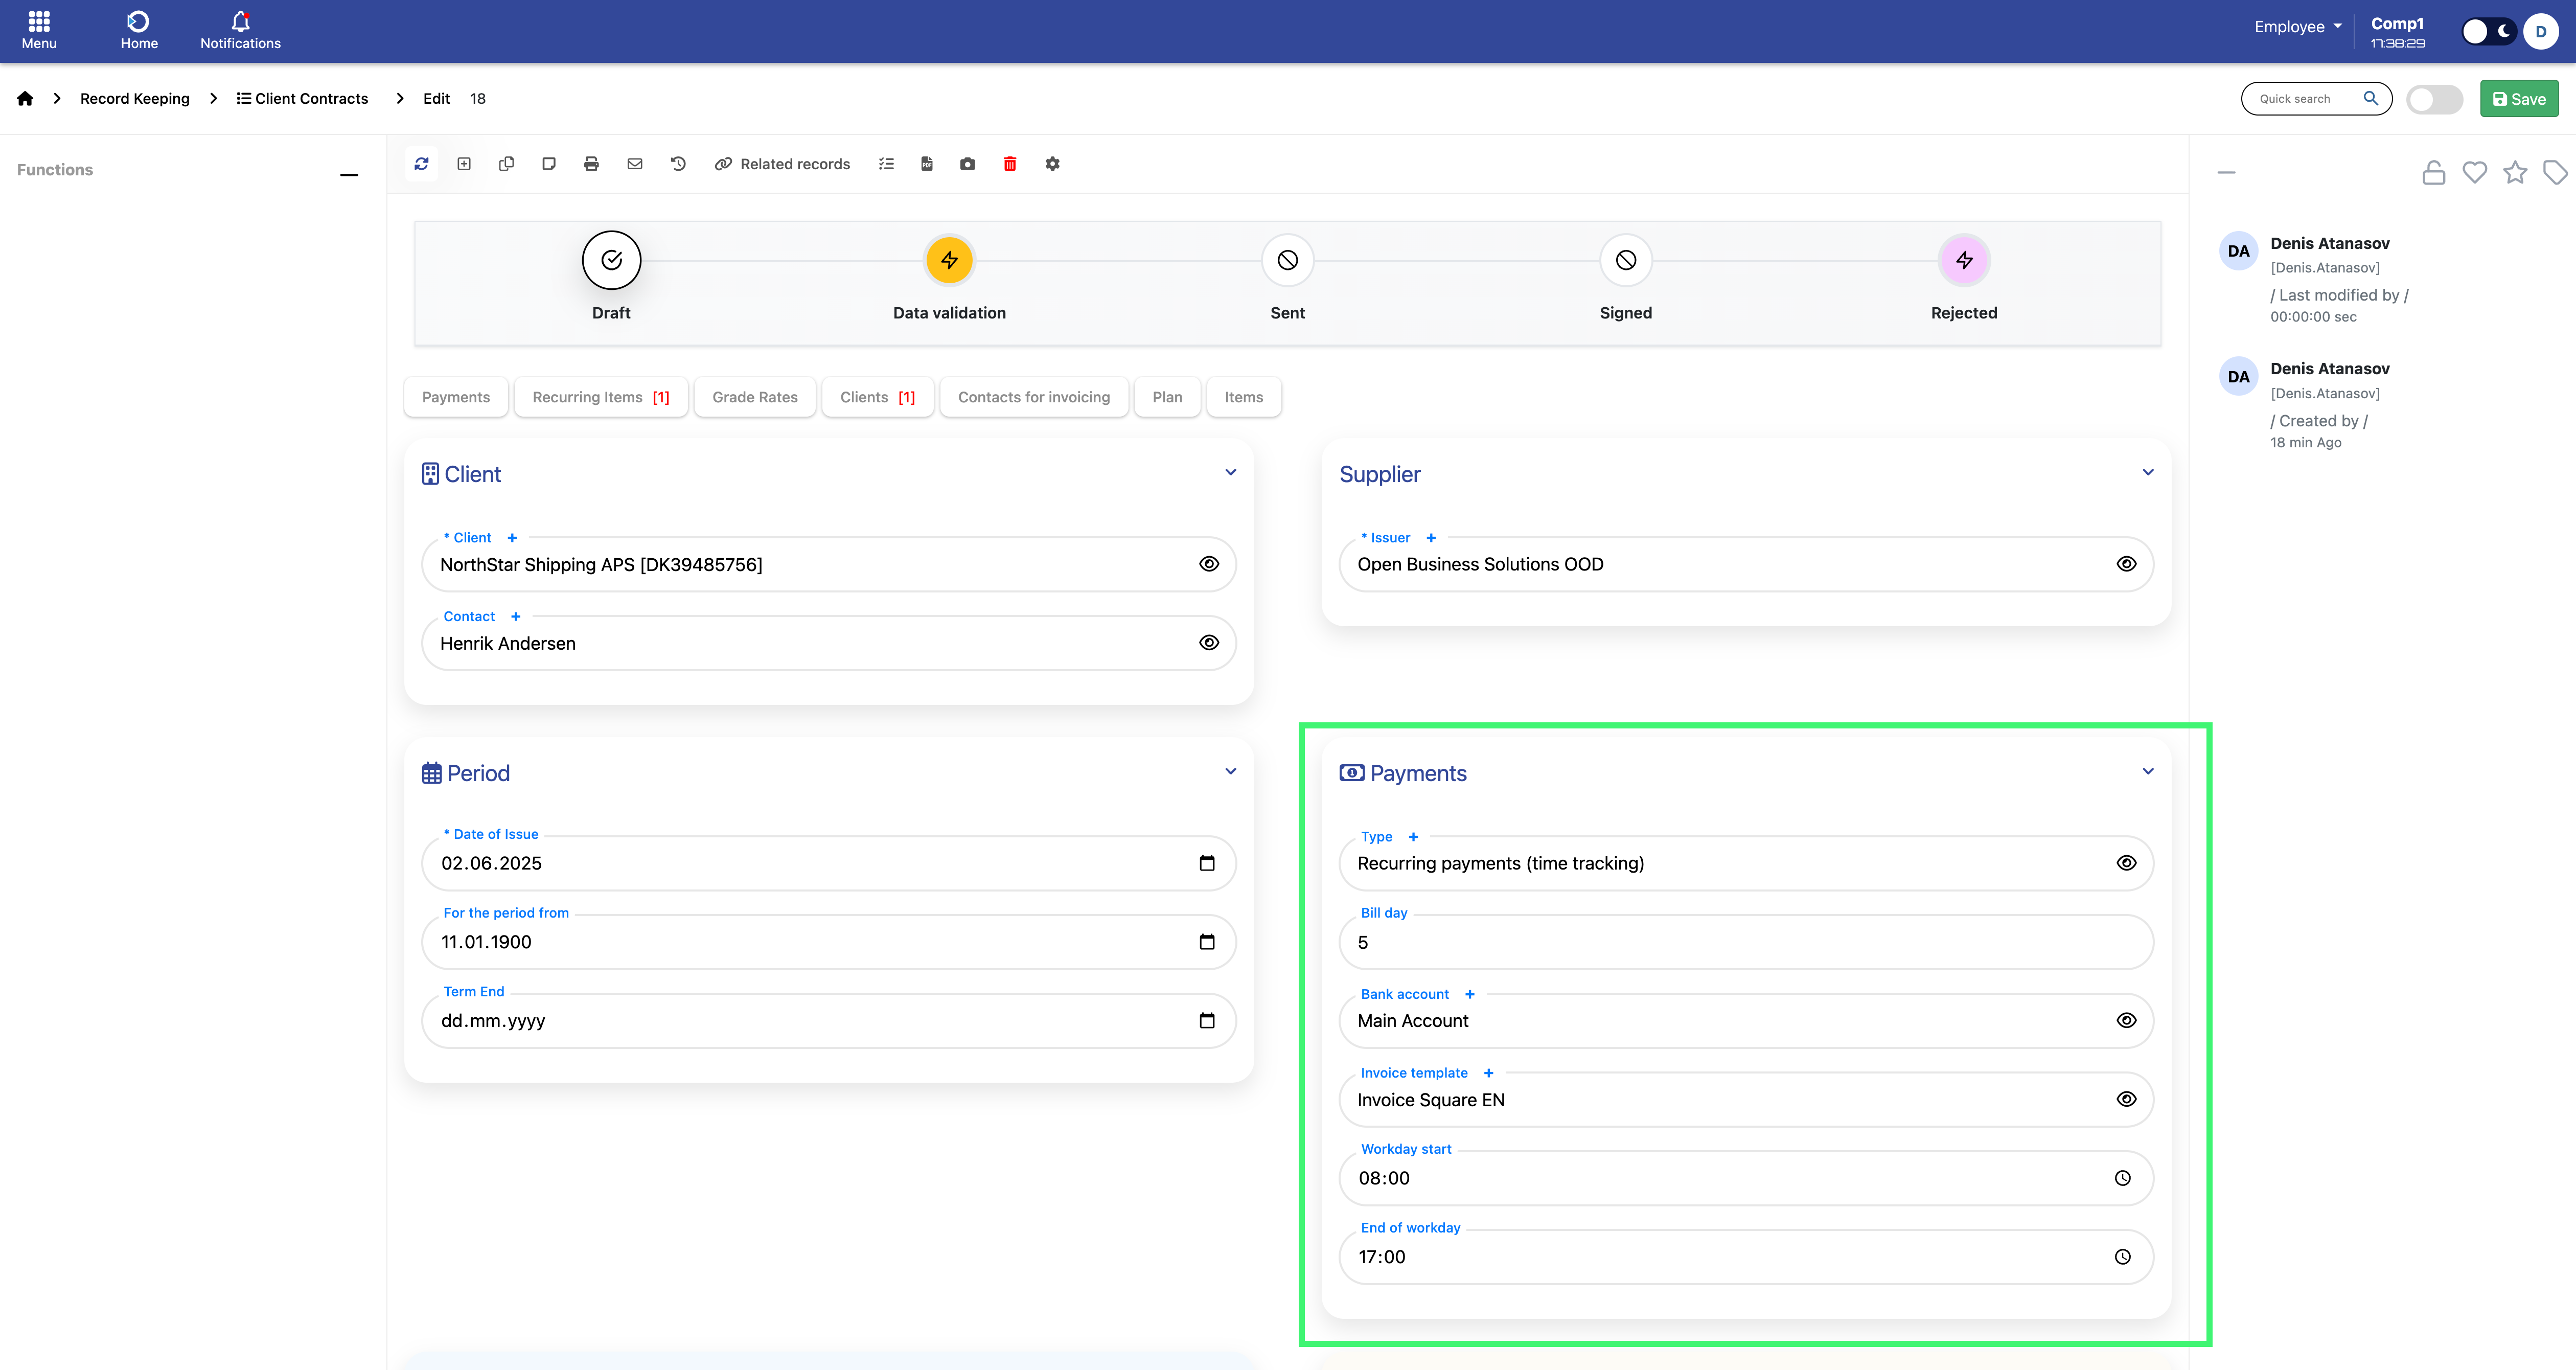Viewport: 2576px width, 1370px height.
Task: Switch to Recurring Items tab
Action: pyautogui.click(x=601, y=397)
